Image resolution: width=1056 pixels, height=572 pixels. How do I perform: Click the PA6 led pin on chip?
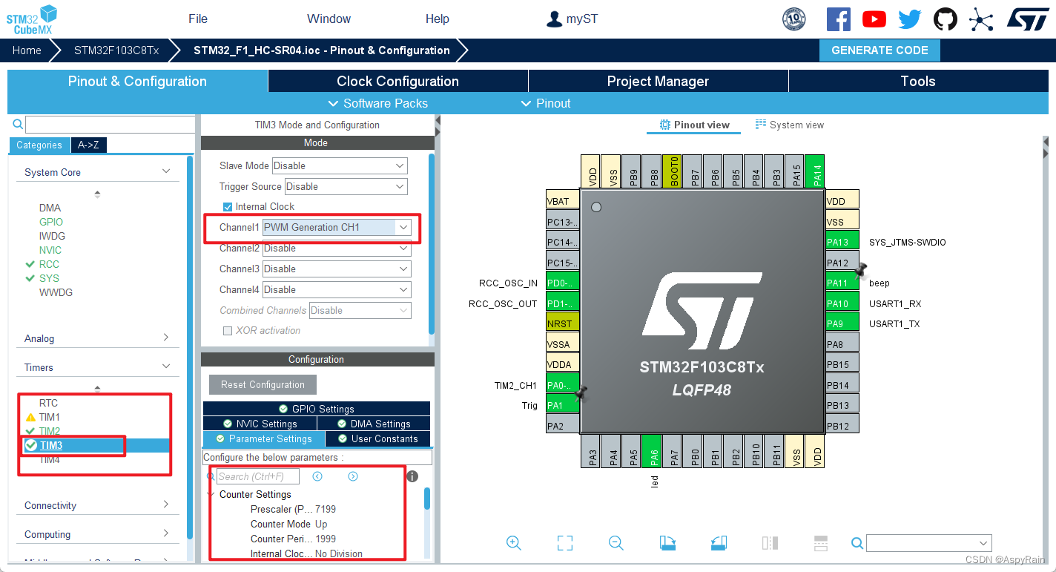(x=651, y=450)
